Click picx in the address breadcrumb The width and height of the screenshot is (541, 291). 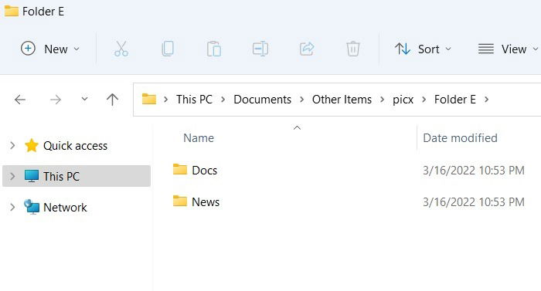(403, 100)
